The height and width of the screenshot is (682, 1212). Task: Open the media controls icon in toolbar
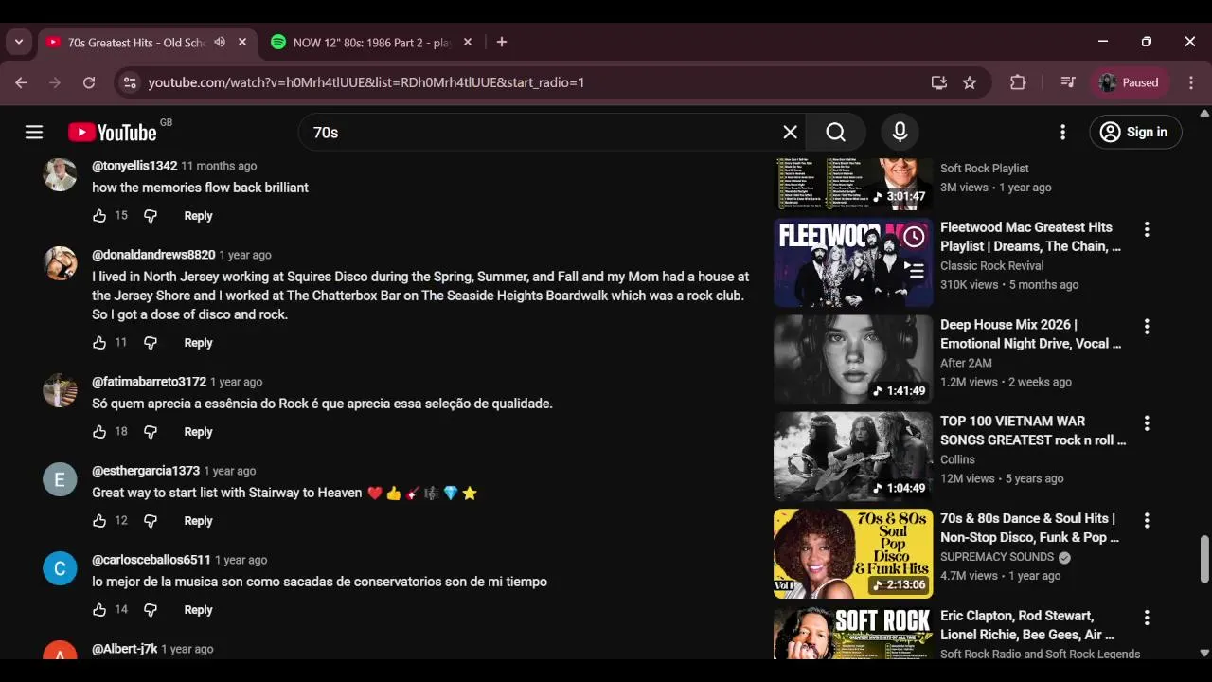(x=1068, y=83)
